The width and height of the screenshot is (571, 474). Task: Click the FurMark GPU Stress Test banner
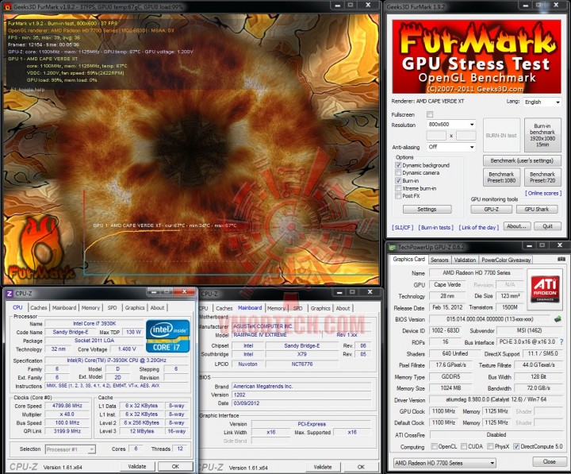pyautogui.click(x=477, y=56)
